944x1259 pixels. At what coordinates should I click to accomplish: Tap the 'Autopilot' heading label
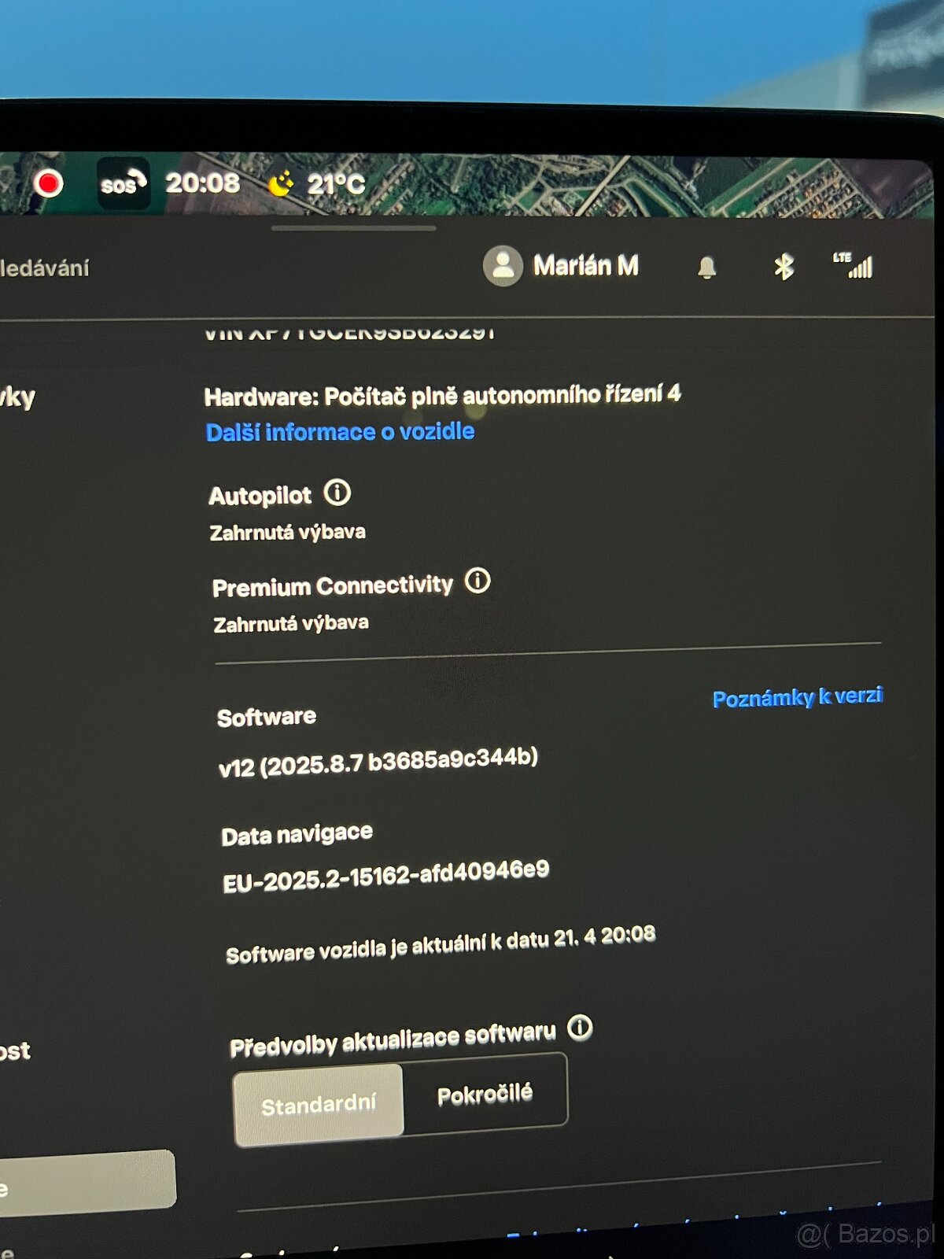click(x=260, y=496)
